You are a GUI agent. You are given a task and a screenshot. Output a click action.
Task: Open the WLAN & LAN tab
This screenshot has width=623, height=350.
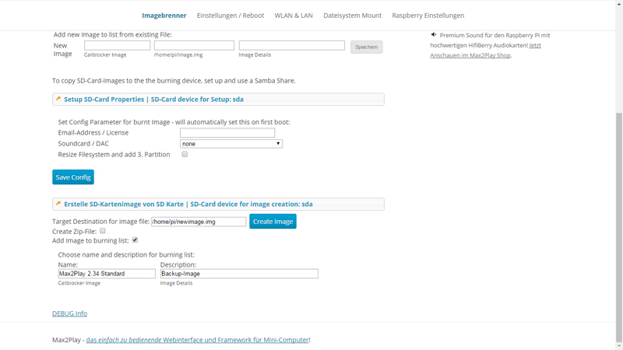point(294,16)
